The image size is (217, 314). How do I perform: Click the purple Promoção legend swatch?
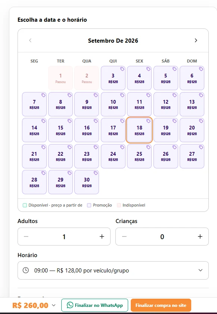[x=89, y=205]
